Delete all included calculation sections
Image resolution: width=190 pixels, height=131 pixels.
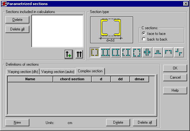pos(17,29)
